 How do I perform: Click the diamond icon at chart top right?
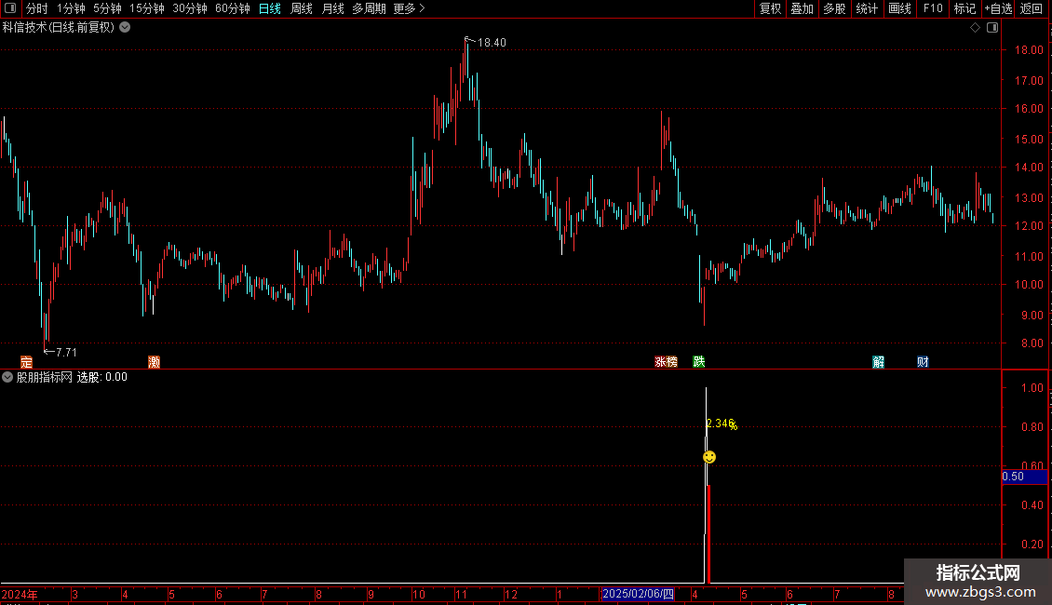976,28
